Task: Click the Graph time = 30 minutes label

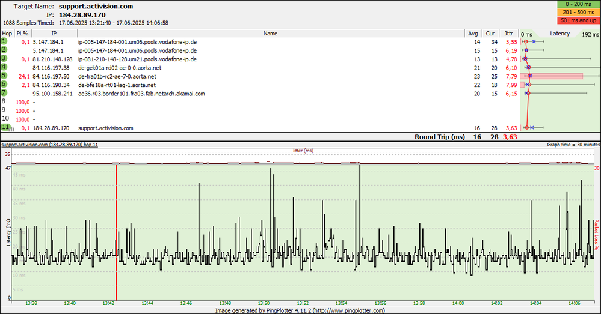Action: 573,145
